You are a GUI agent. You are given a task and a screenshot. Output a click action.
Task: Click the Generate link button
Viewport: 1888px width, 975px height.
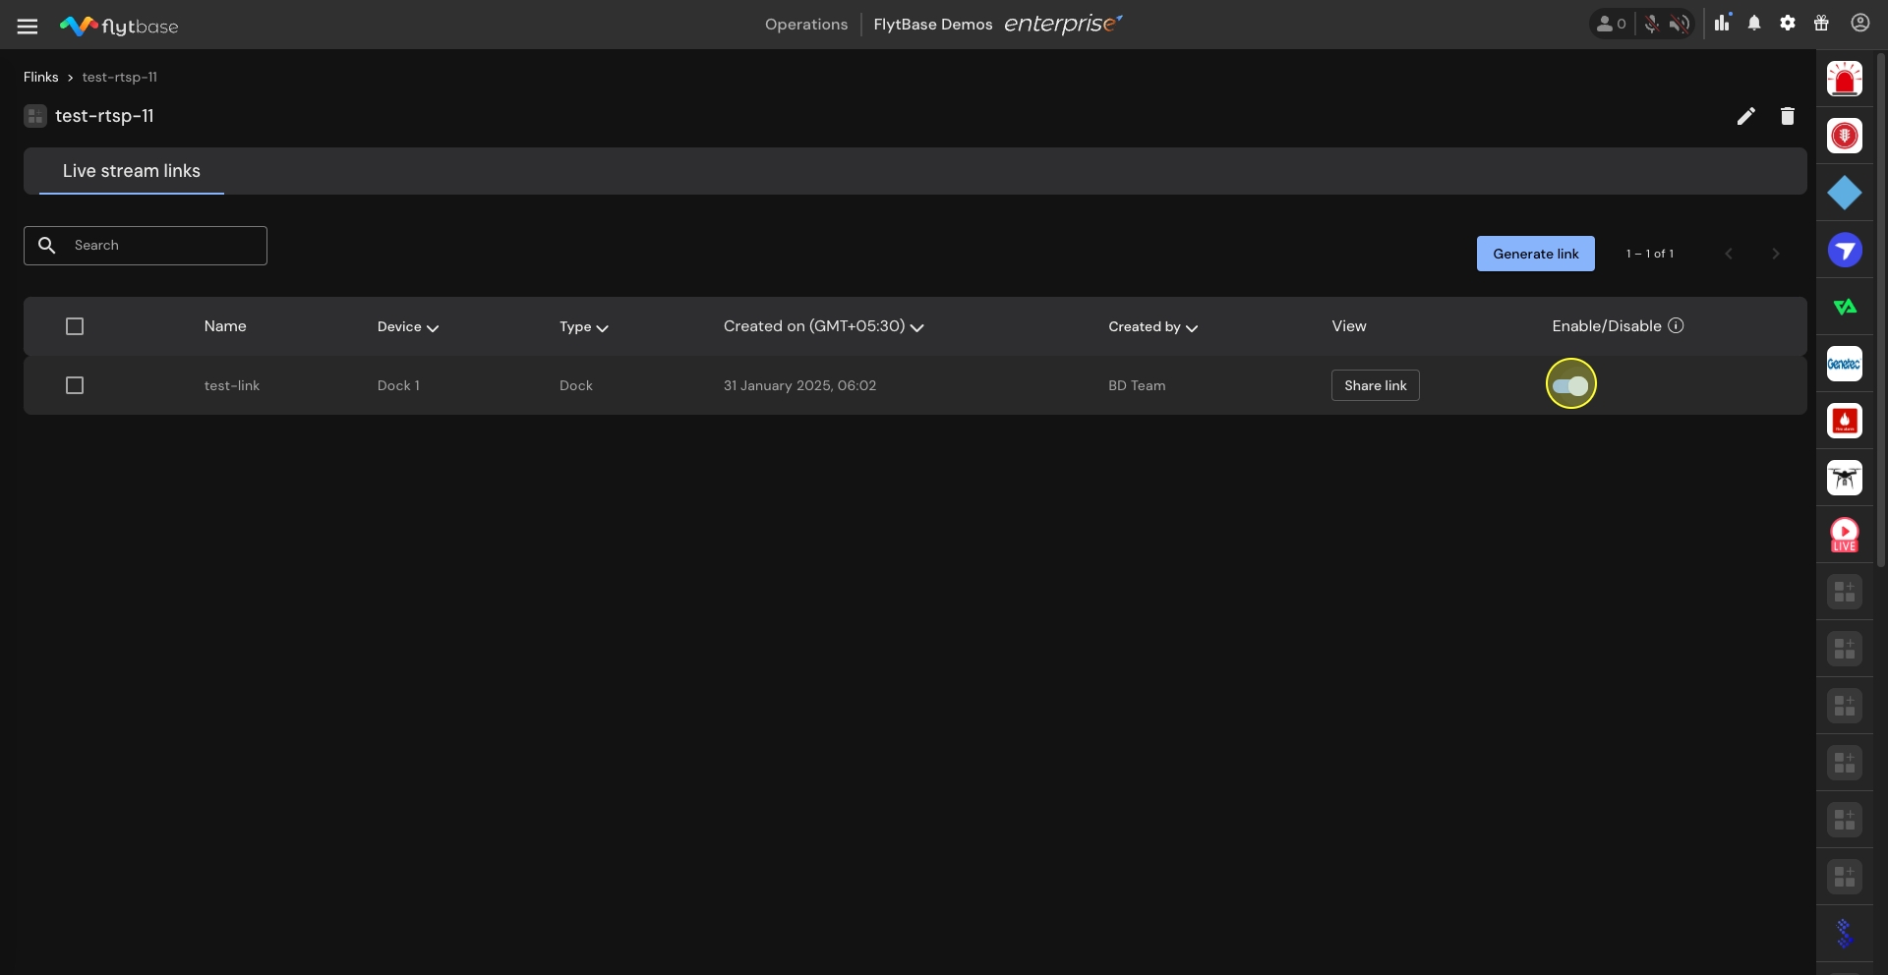(1535, 254)
